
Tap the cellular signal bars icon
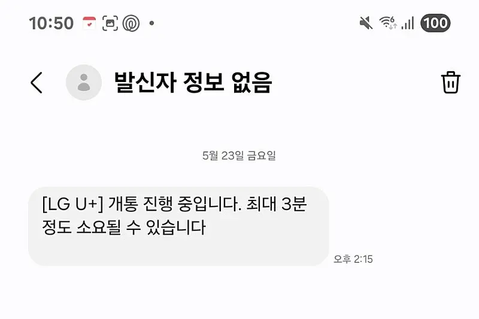pos(408,23)
